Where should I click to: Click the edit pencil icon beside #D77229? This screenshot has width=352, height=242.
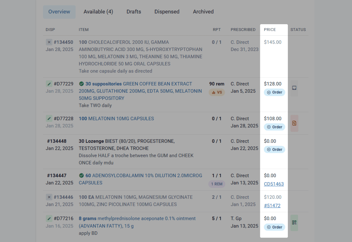[x=49, y=84]
